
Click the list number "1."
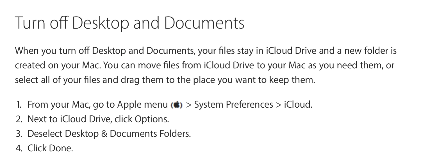[x=19, y=105]
